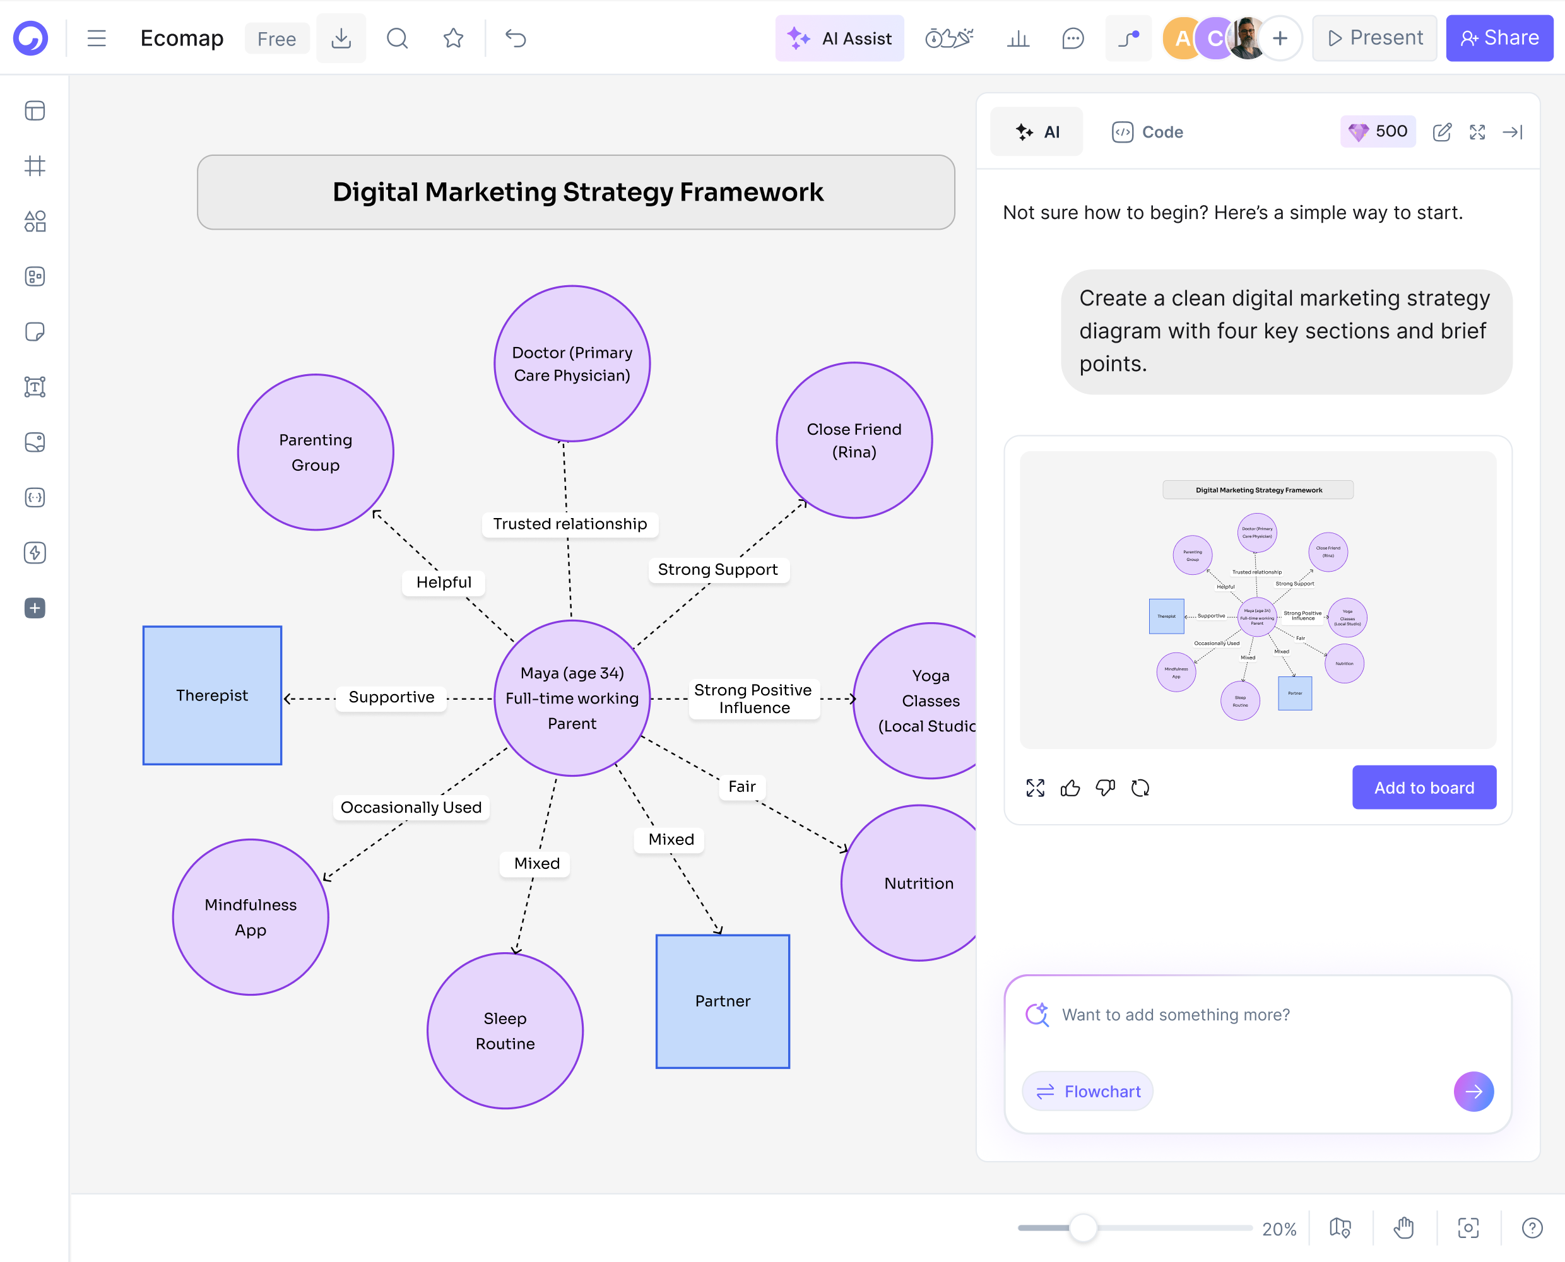The width and height of the screenshot is (1565, 1262).
Task: Select the Close Friend (Rina) node
Action: click(854, 440)
